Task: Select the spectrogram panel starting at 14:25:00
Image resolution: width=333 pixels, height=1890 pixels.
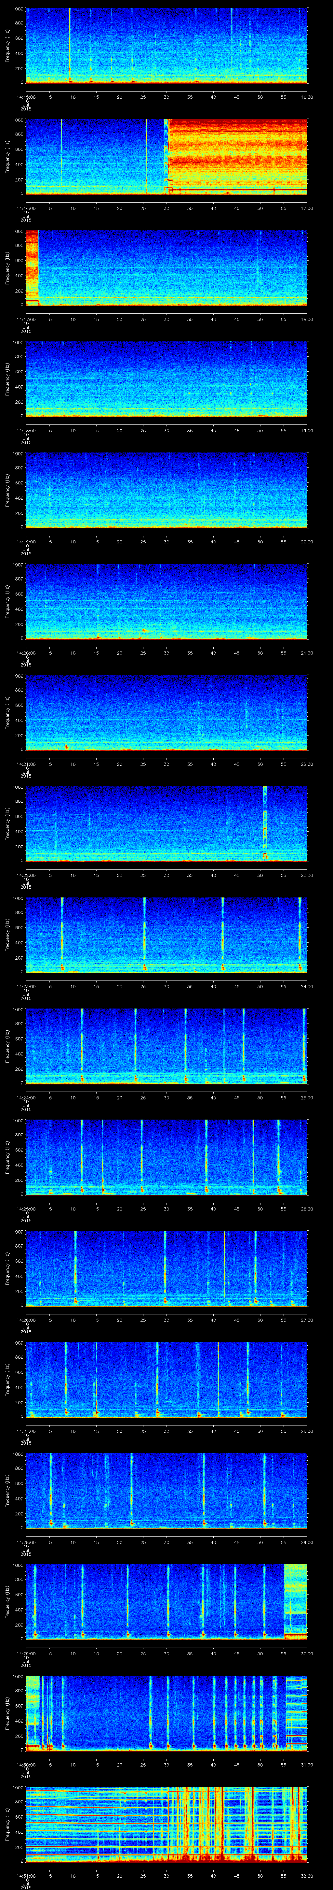Action: tap(166, 1157)
